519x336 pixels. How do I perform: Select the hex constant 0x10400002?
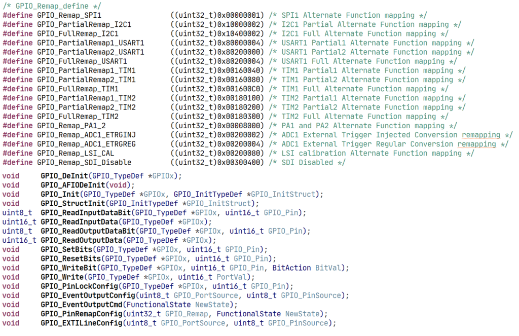point(239,34)
